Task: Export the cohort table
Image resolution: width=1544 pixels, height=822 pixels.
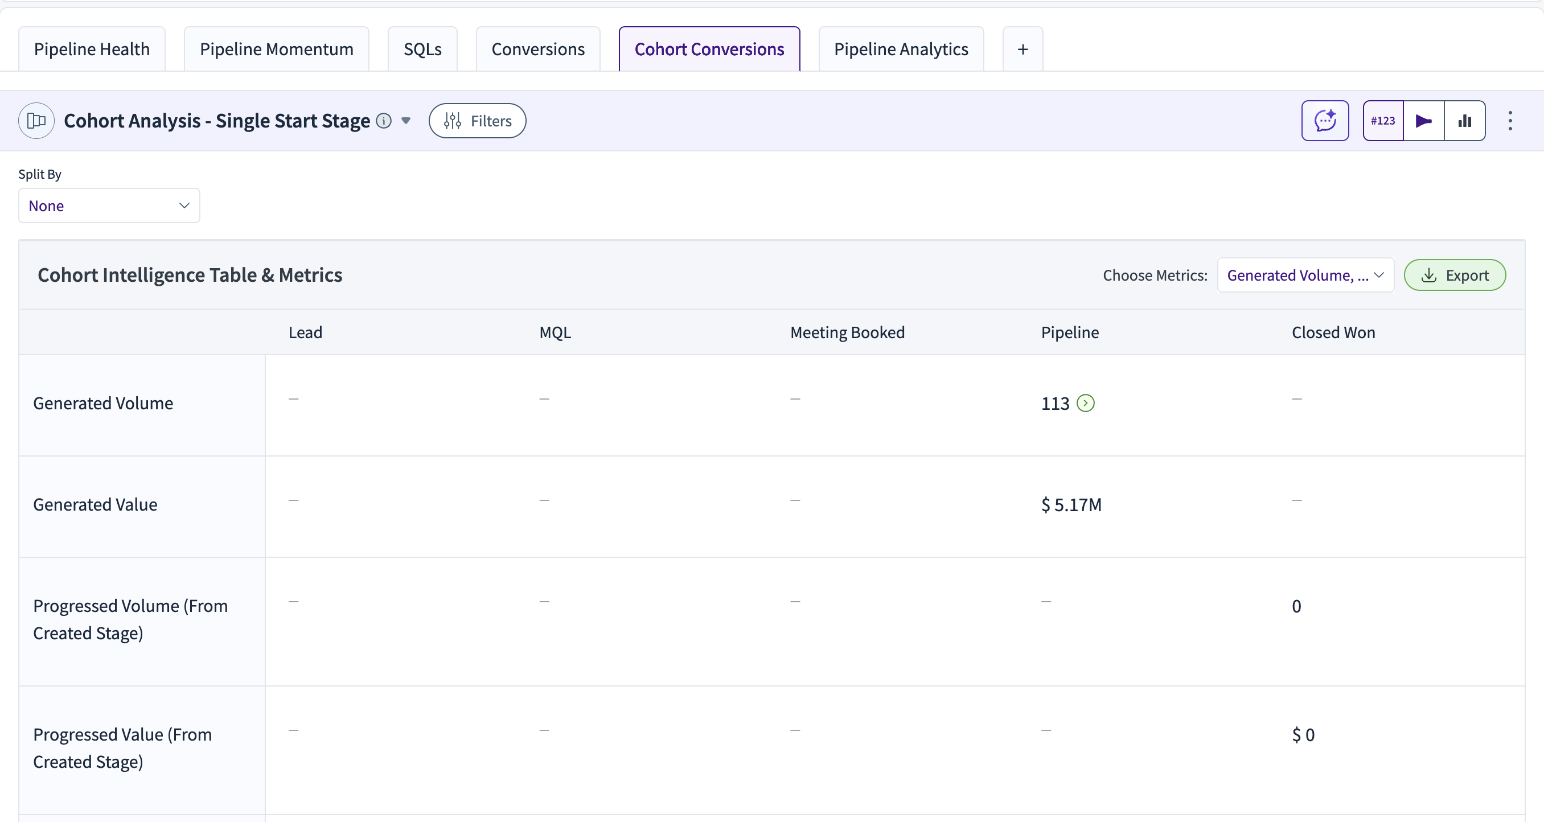Action: (1454, 275)
